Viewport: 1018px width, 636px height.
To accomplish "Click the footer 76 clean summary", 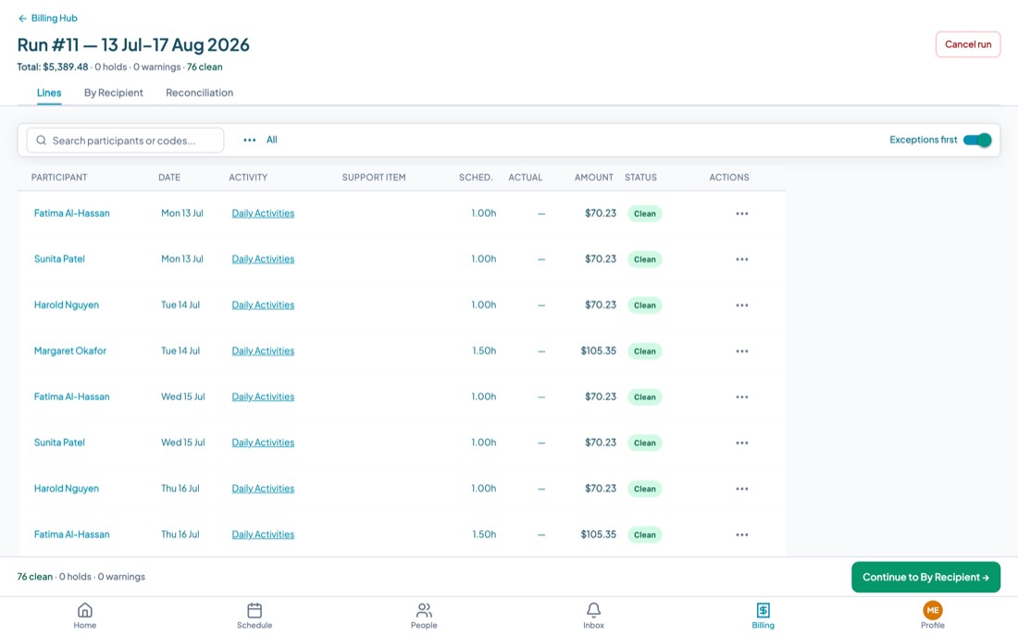I will (x=35, y=577).
